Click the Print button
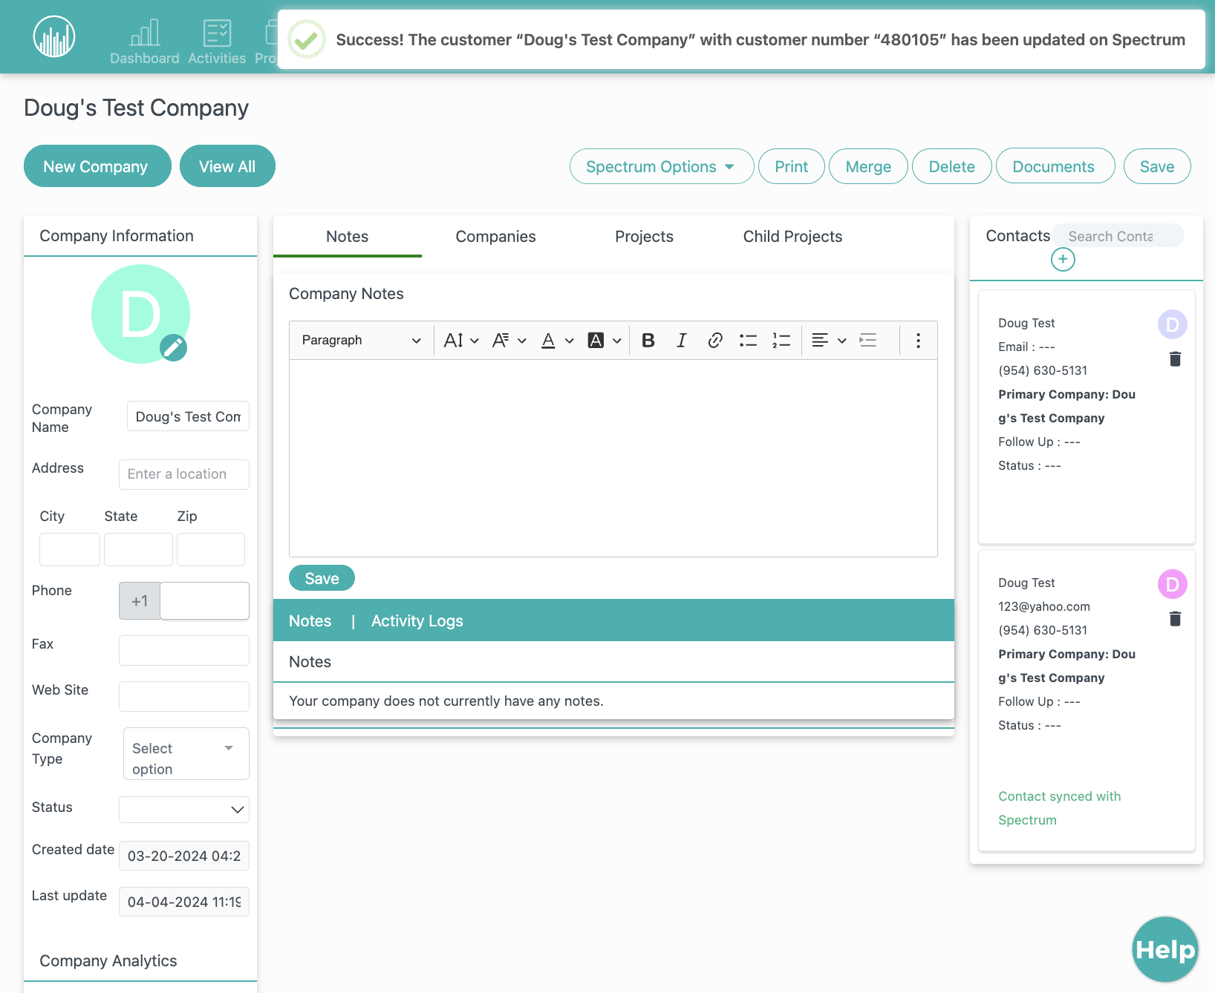 (x=792, y=166)
